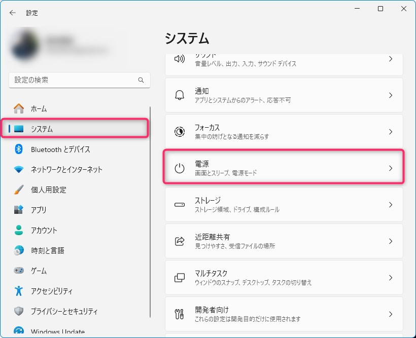
Task: Expand the マルチタスク row chevron
Action: [x=390, y=278]
